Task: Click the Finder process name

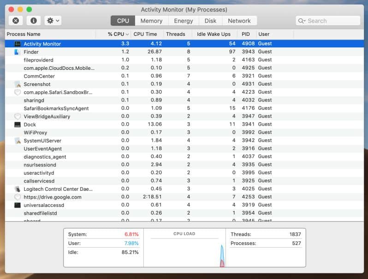Action: (31, 52)
